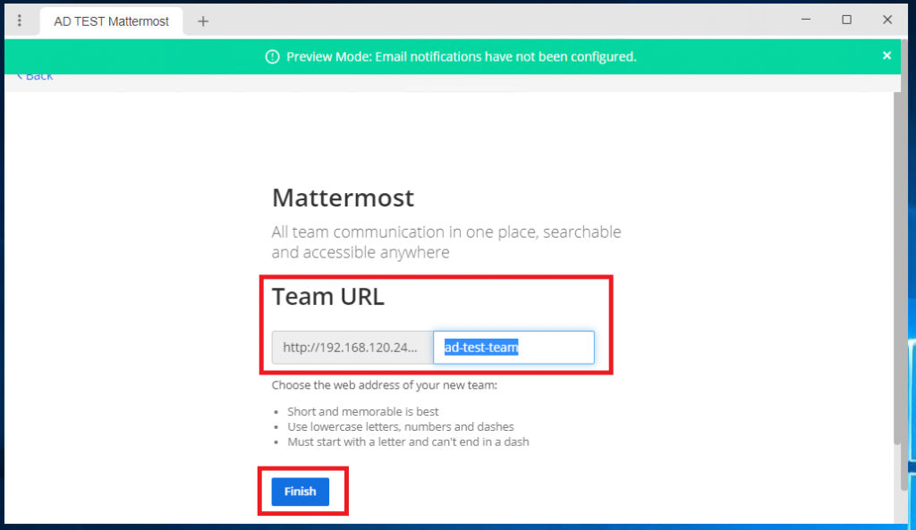Screen dimensions: 916x530
Task: Click the preview mode info icon
Action: tap(272, 56)
